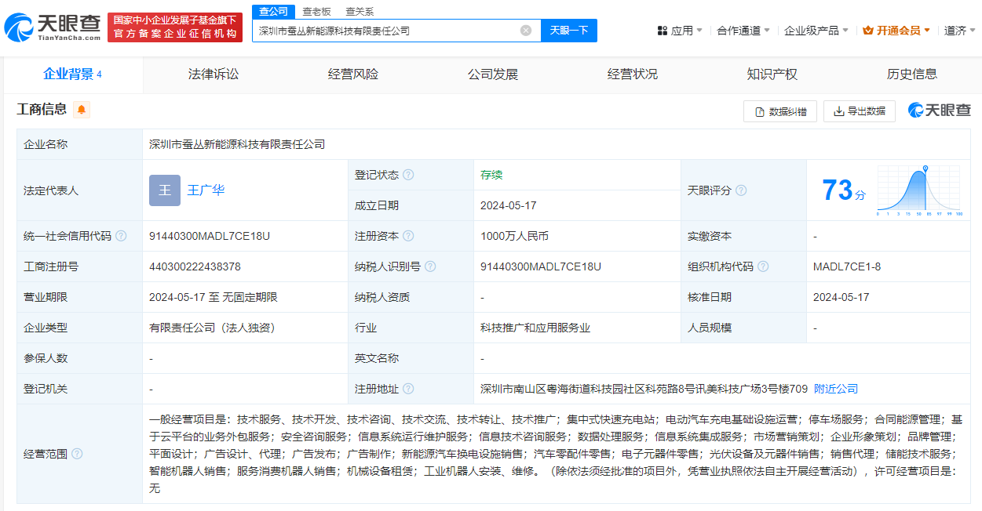Click the 导出数据 export button
The height and width of the screenshot is (511, 982).
pyautogui.click(x=860, y=111)
